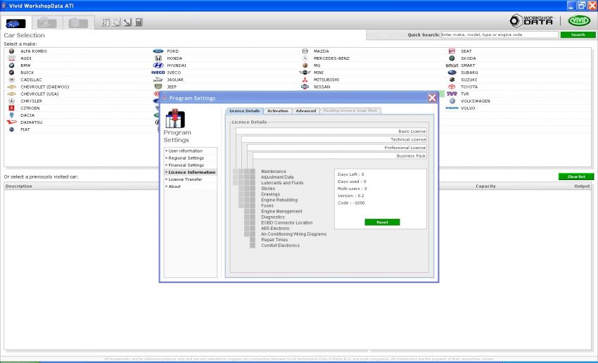Click the Business Pack bar
The width and height of the screenshot is (598, 363).
[340, 156]
